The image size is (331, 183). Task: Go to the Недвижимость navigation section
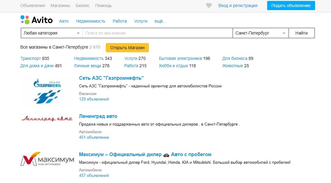click(90, 21)
